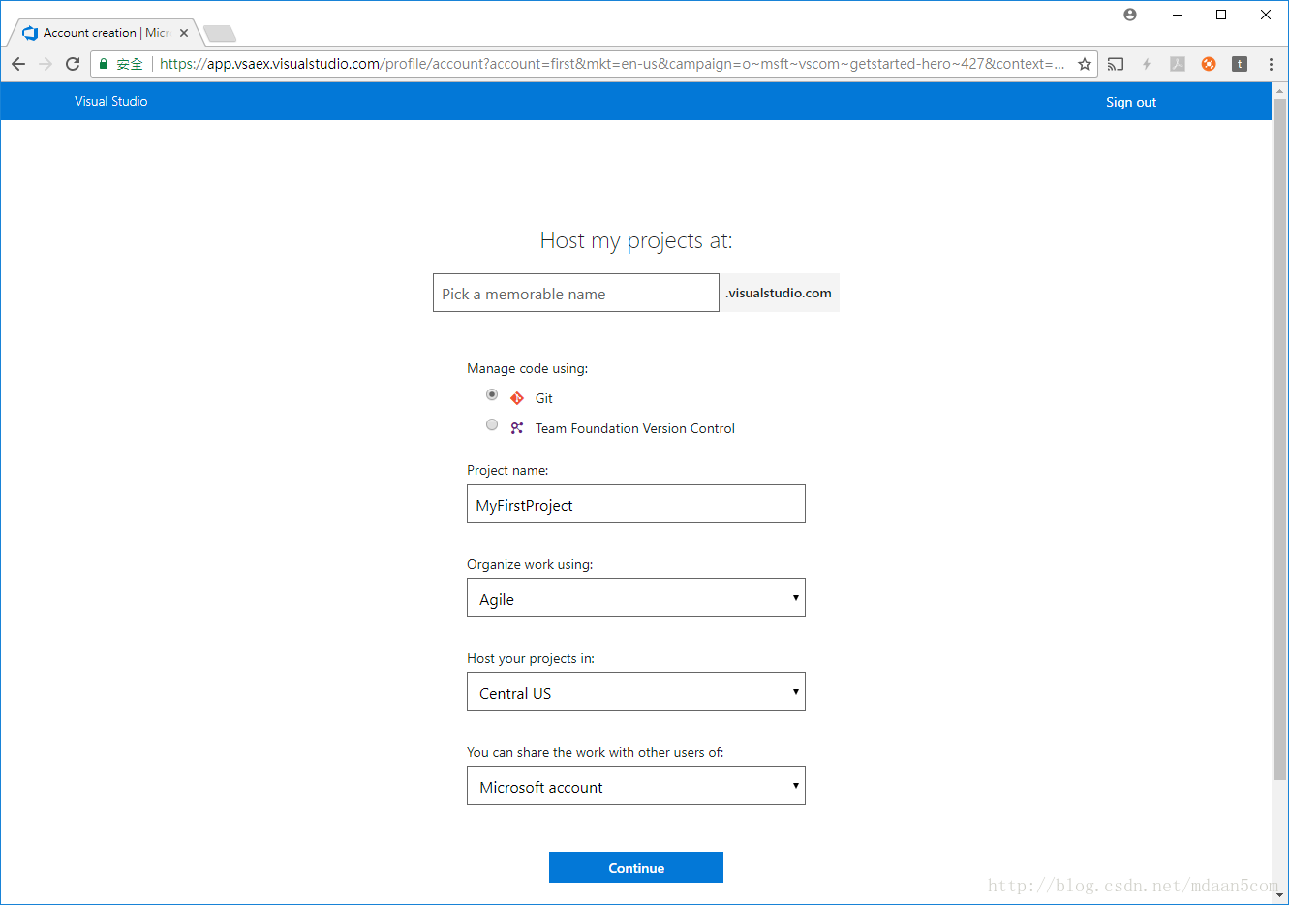Bookmark this page with the star icon

coord(1085,64)
